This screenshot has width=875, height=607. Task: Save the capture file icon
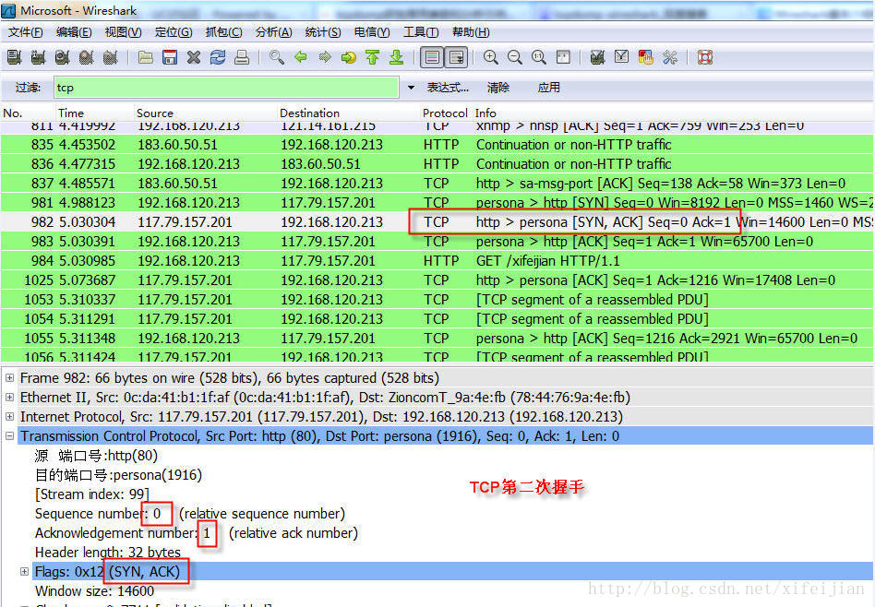pos(170,57)
